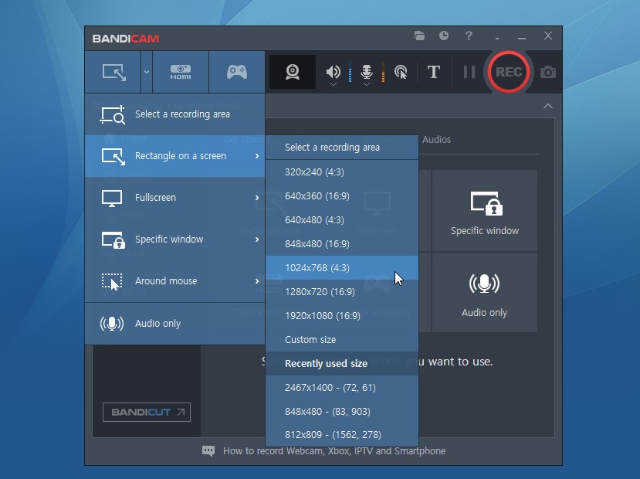Collapse the panel with the up chevron
640x479 pixels.
548,106
